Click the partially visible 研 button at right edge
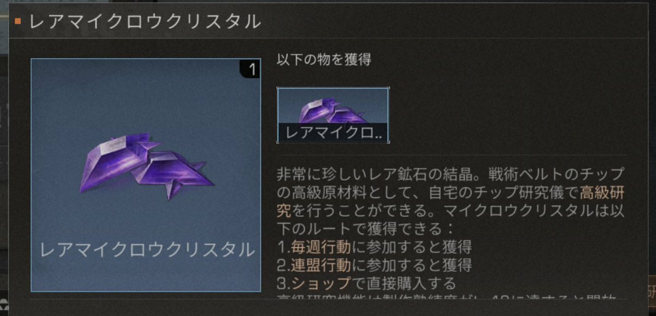 (x=652, y=291)
